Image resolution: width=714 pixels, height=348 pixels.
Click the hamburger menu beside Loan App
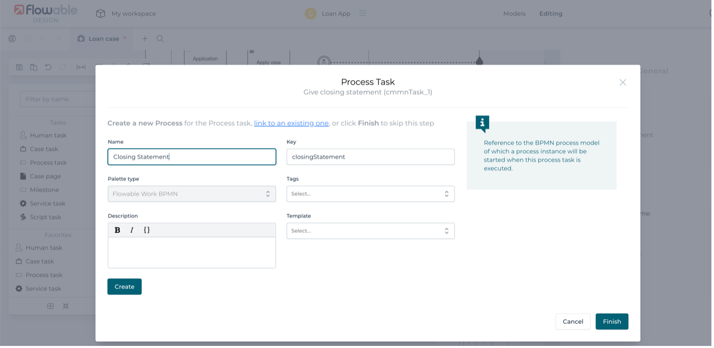(x=363, y=13)
